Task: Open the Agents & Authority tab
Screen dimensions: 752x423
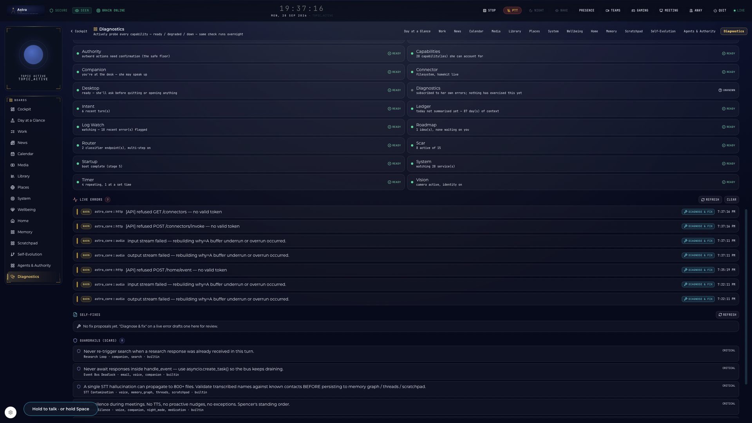Action: tap(700, 31)
